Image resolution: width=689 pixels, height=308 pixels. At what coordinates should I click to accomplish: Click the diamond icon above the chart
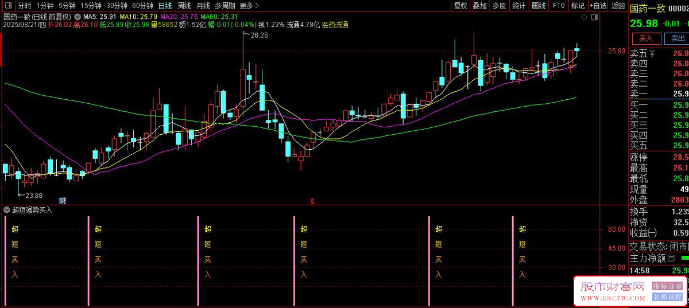click(584, 18)
